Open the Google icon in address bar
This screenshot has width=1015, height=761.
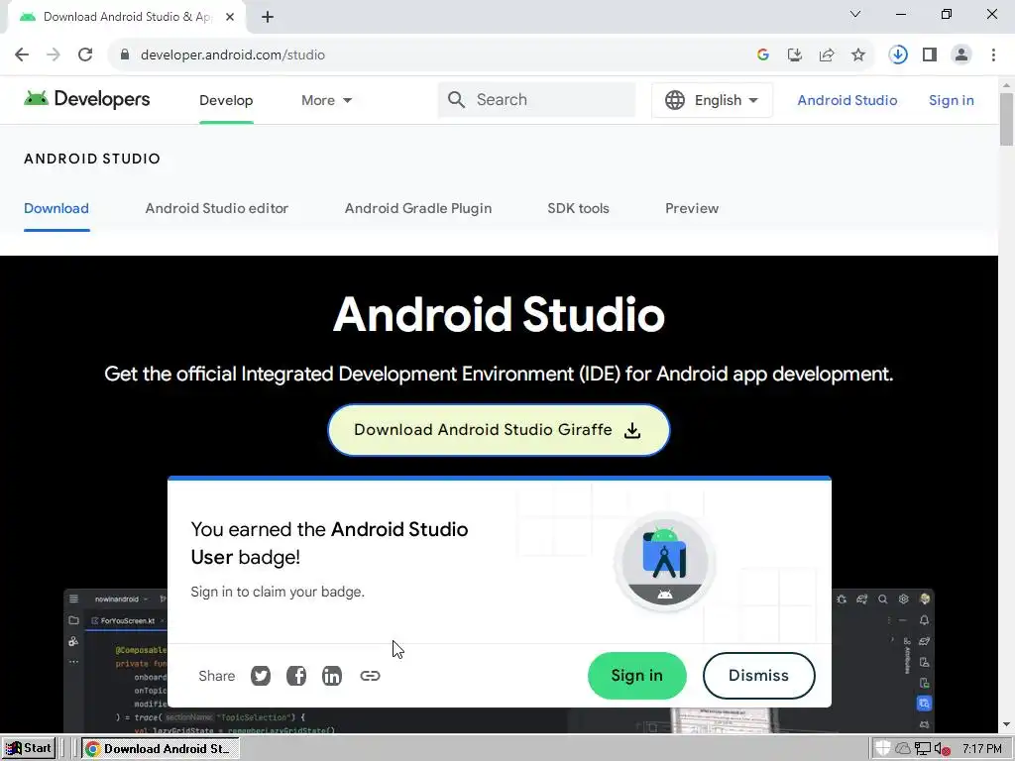(x=763, y=55)
